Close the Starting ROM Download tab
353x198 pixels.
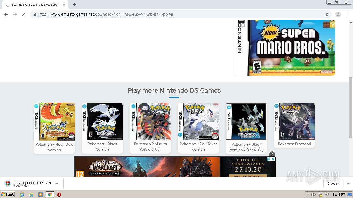click(64, 5)
